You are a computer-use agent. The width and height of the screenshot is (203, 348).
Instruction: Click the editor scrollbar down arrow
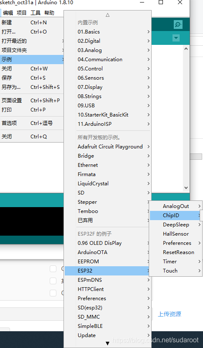pos(186,188)
